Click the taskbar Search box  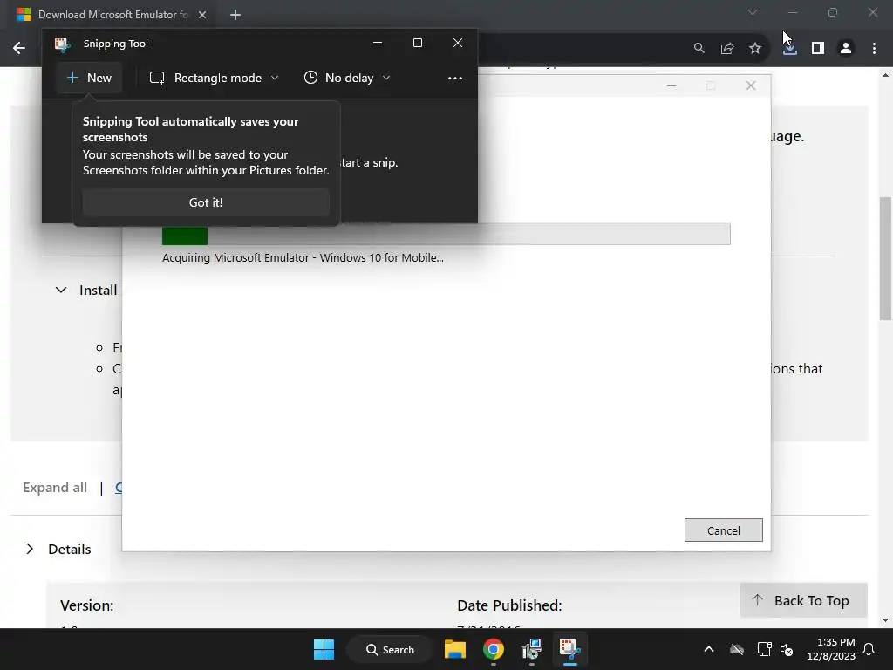[390, 649]
